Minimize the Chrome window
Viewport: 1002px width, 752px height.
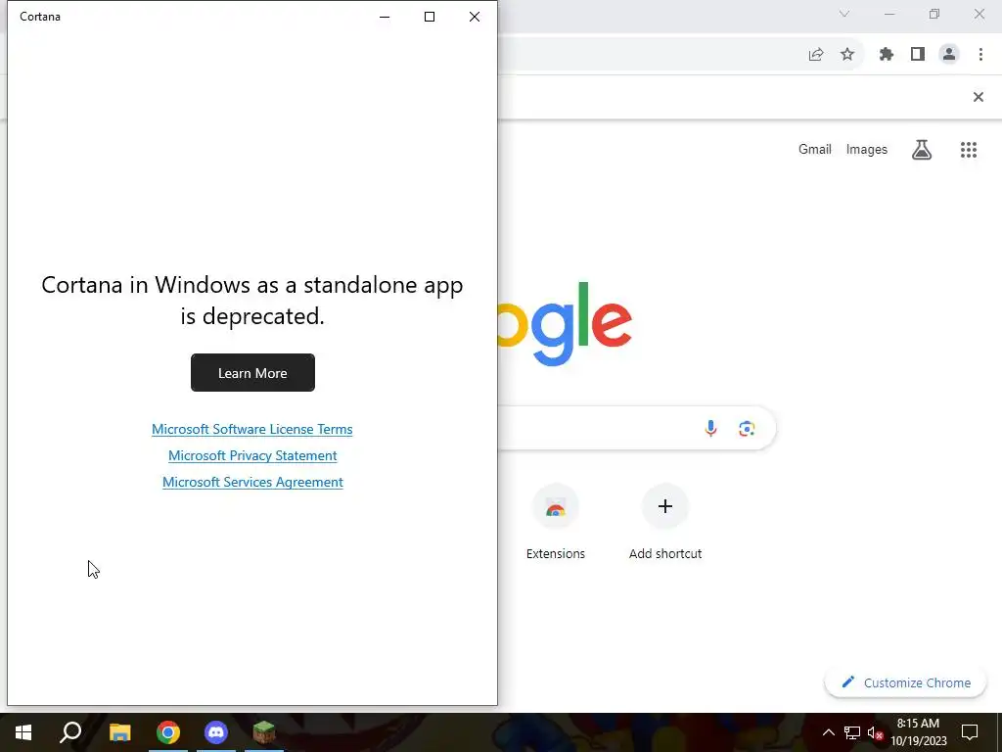point(889,14)
